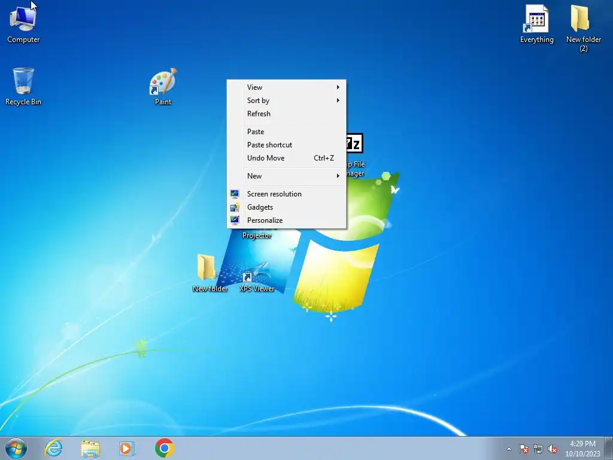613x460 pixels.
Task: Select the XPS Viewer shortcut icon
Action: [x=256, y=277]
